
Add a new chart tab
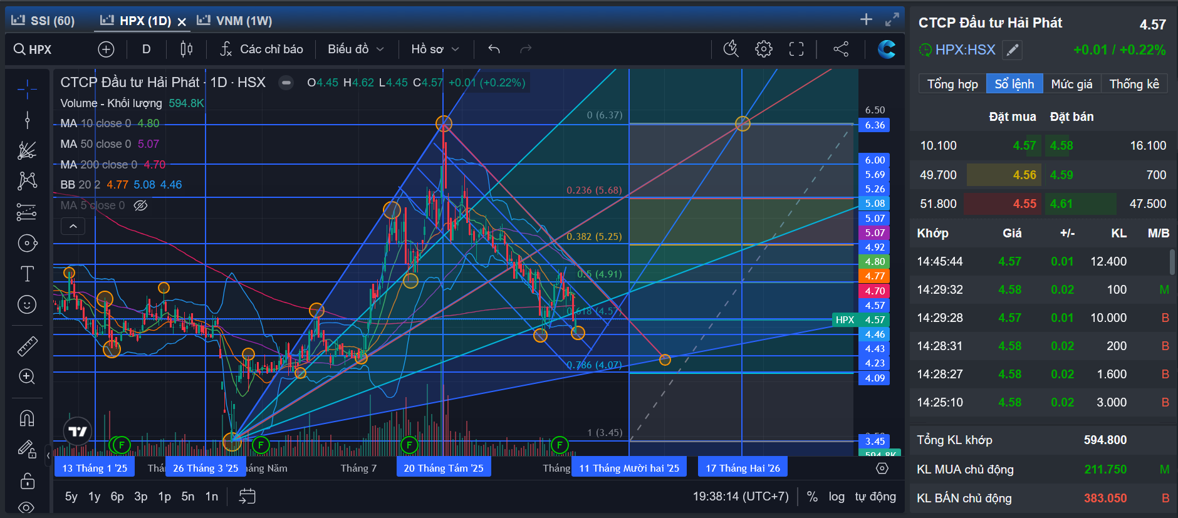pyautogui.click(x=866, y=19)
